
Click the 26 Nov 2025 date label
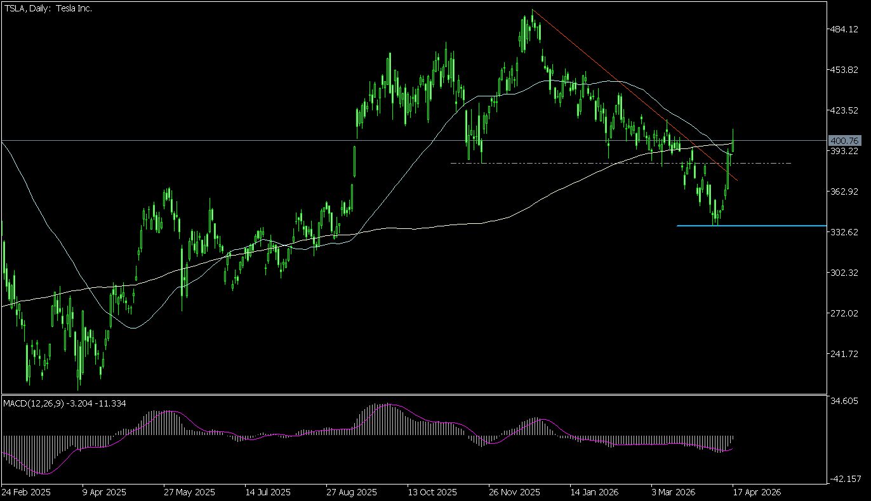514,492
